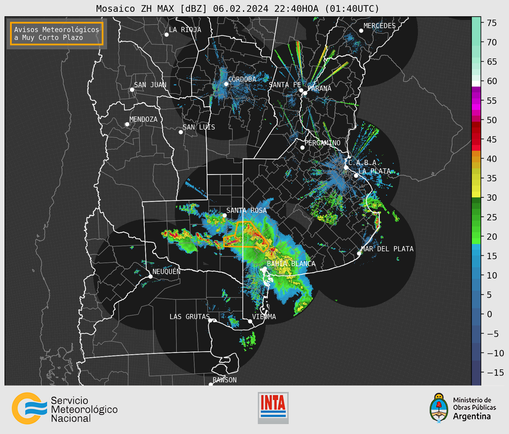The height and width of the screenshot is (434, 509).
Task: Click the MERCEDES label text
Action: tap(380, 26)
